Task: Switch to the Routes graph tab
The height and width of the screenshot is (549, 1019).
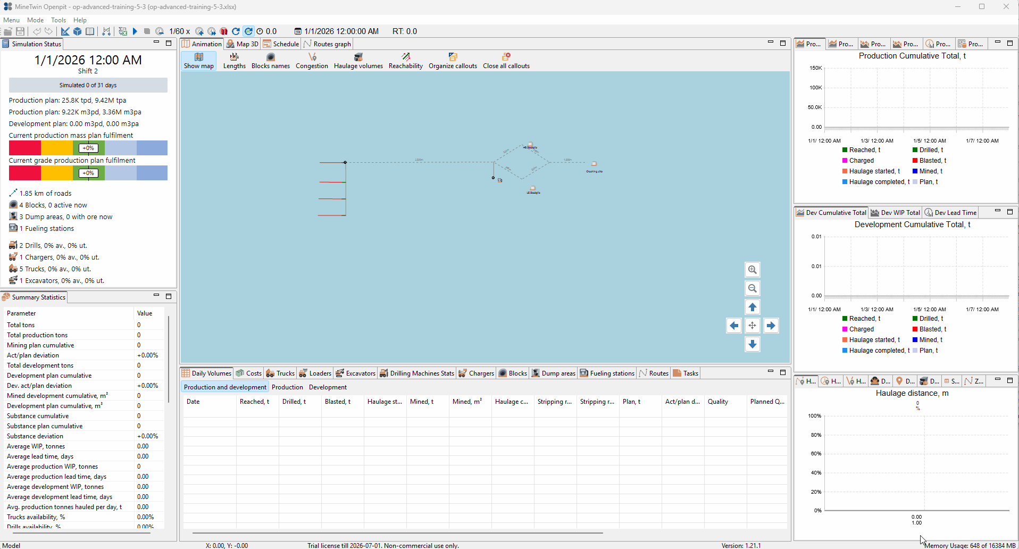Action: point(327,44)
